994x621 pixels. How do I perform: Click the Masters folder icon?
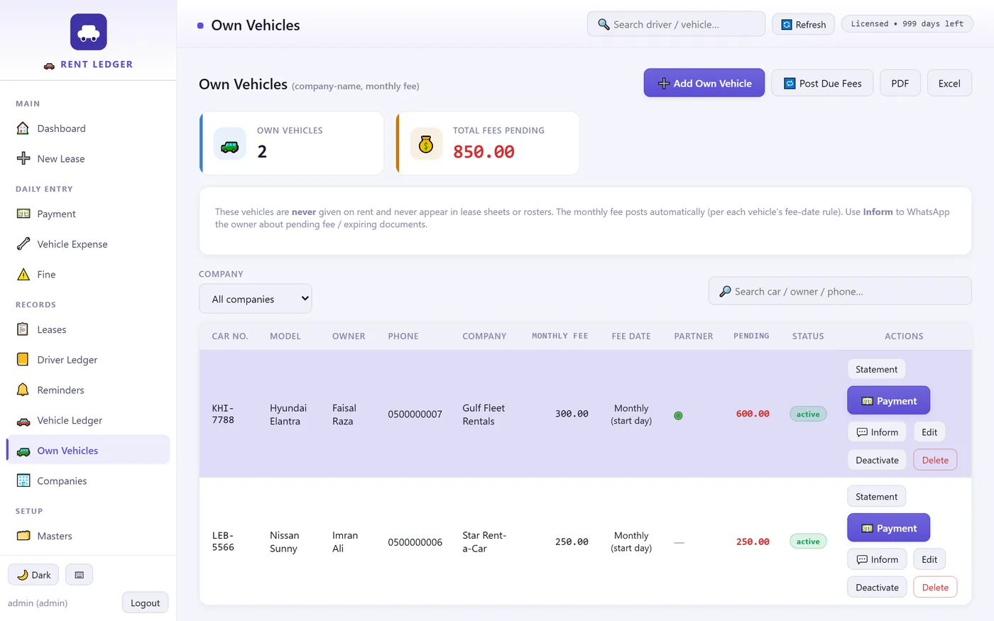(23, 536)
